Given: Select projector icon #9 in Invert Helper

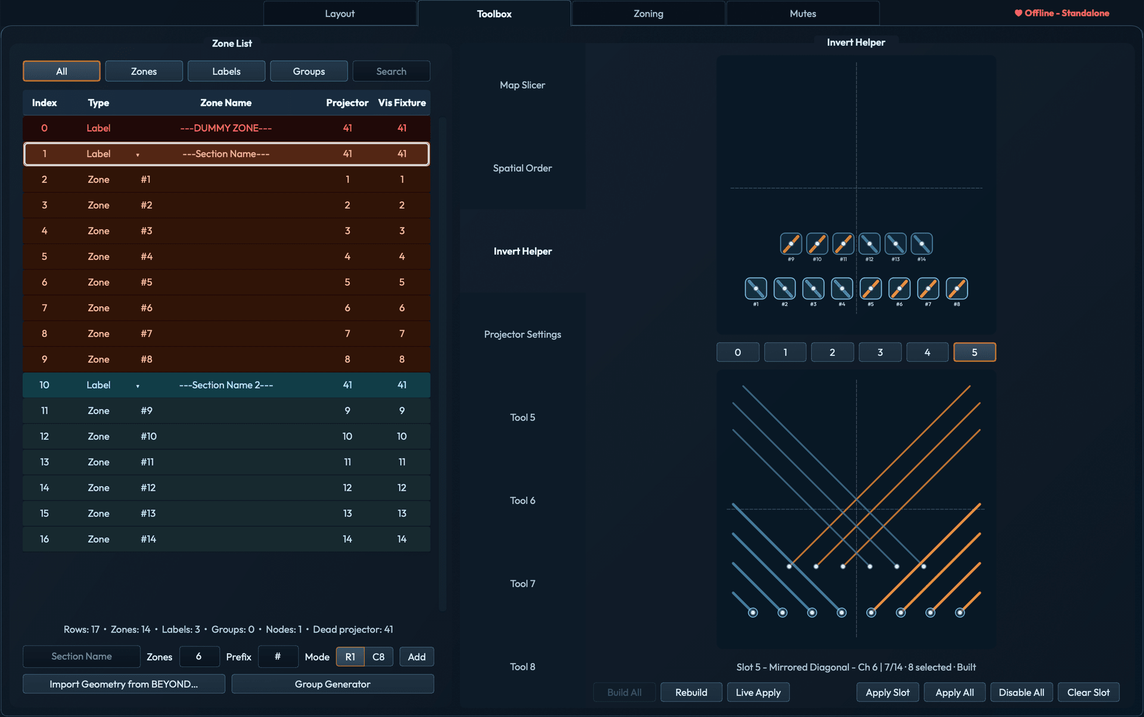Looking at the screenshot, I should (x=791, y=244).
